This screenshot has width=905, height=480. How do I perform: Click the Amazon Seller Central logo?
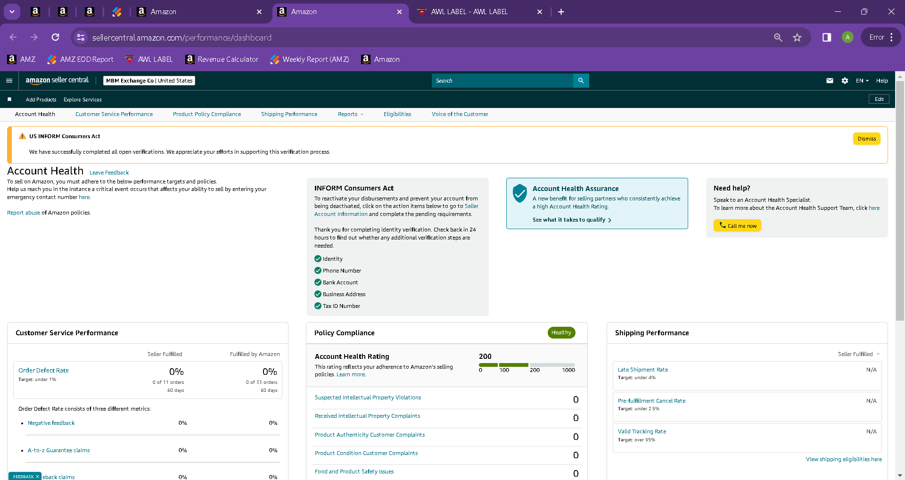[57, 81]
